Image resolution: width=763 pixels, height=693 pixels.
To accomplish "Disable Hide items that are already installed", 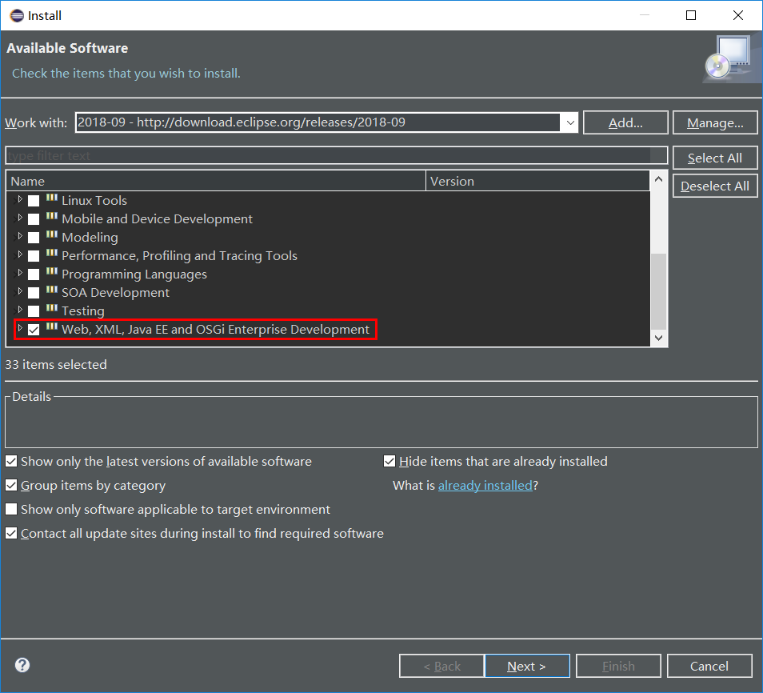I will (389, 461).
